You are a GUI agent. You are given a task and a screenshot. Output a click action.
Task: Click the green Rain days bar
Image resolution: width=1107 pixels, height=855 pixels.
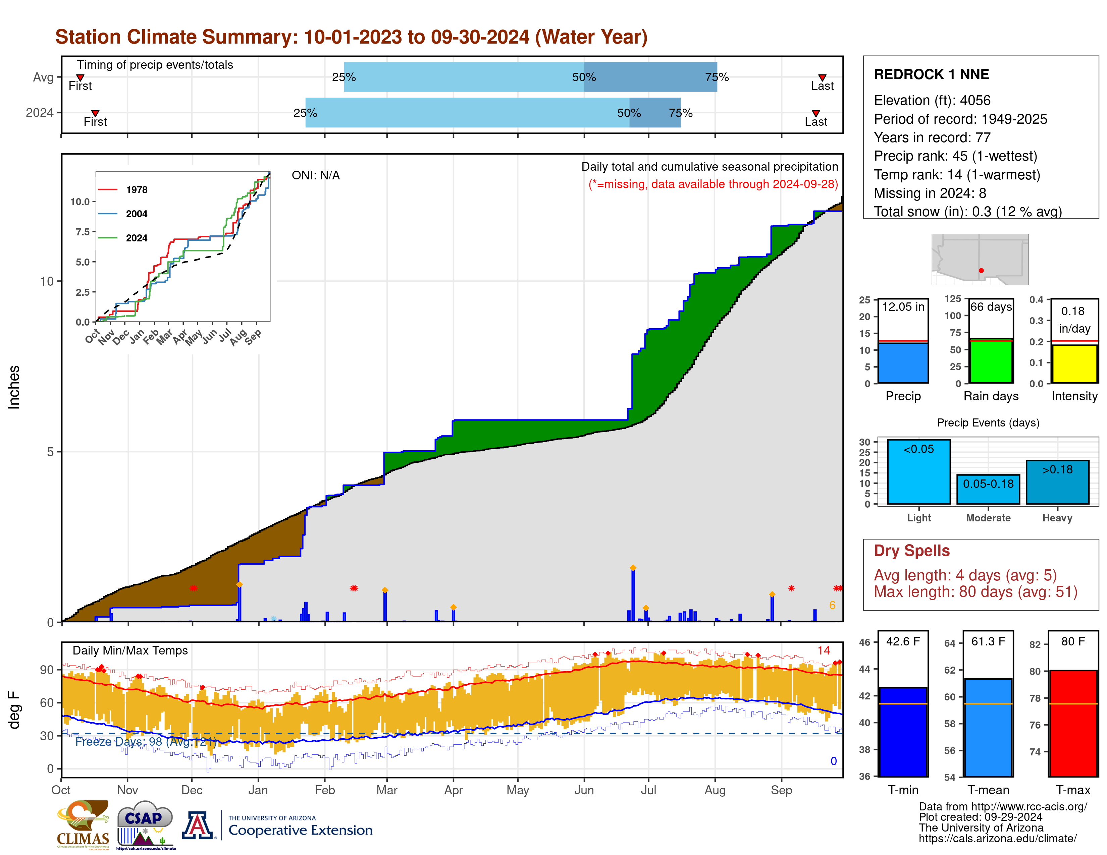pyautogui.click(x=991, y=361)
